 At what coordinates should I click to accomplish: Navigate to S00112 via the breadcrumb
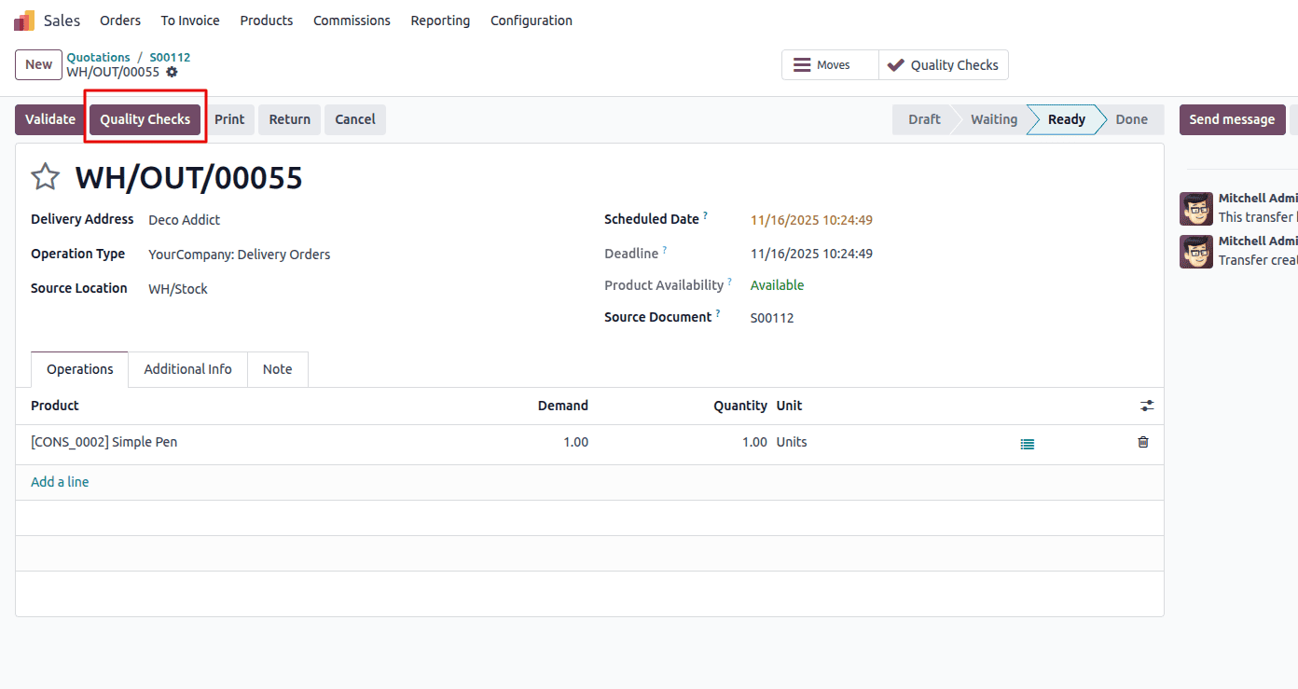(169, 57)
